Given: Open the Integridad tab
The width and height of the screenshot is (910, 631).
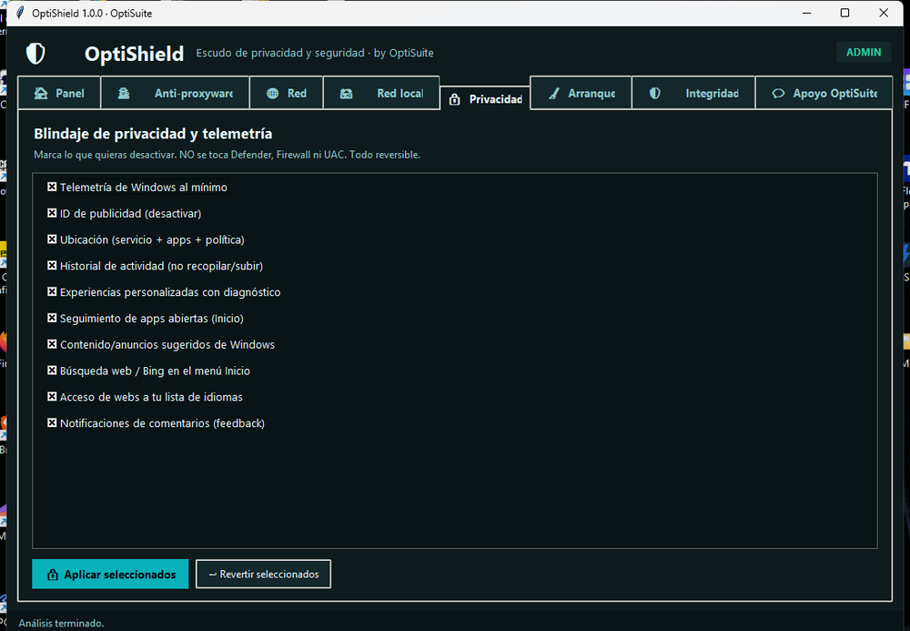Looking at the screenshot, I should click(693, 93).
